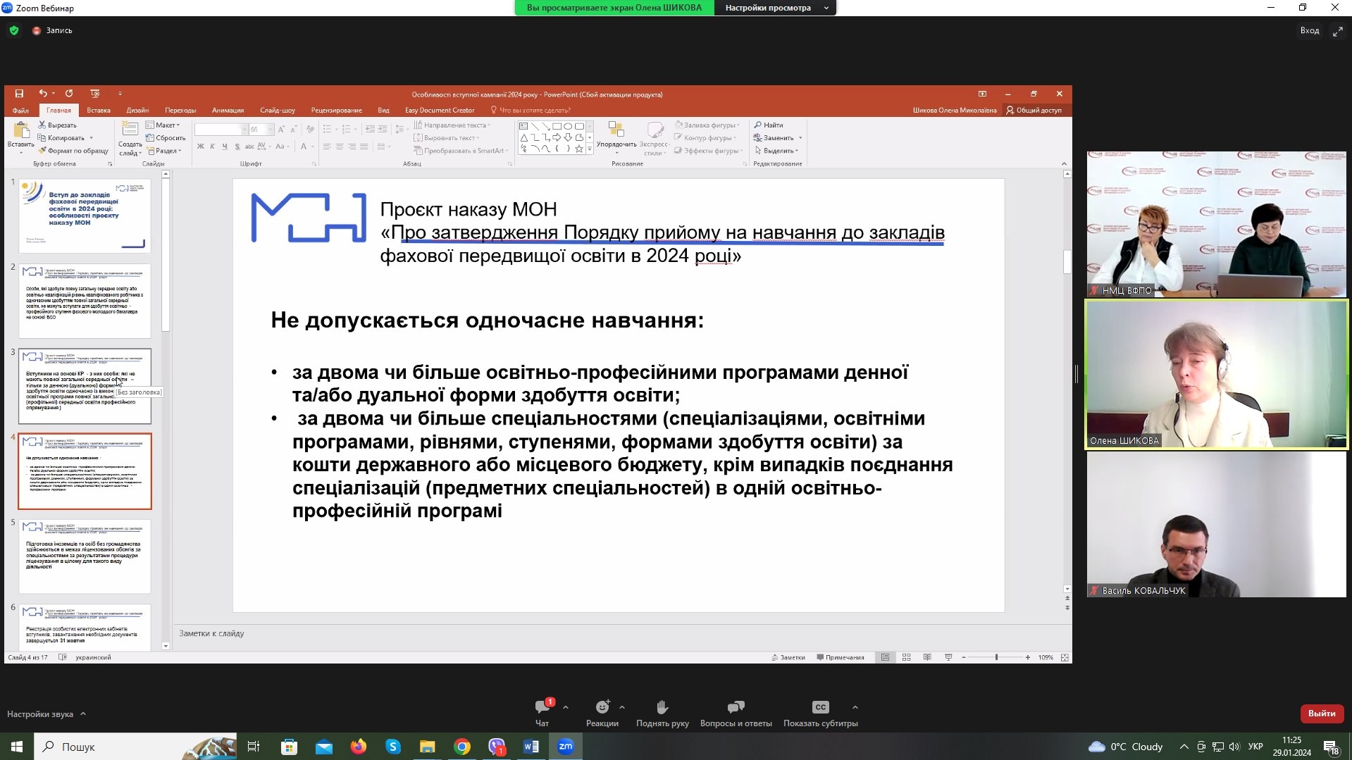Select Формат по образцу (Format Painter)
This screenshot has width=1352, height=760.
(73, 151)
